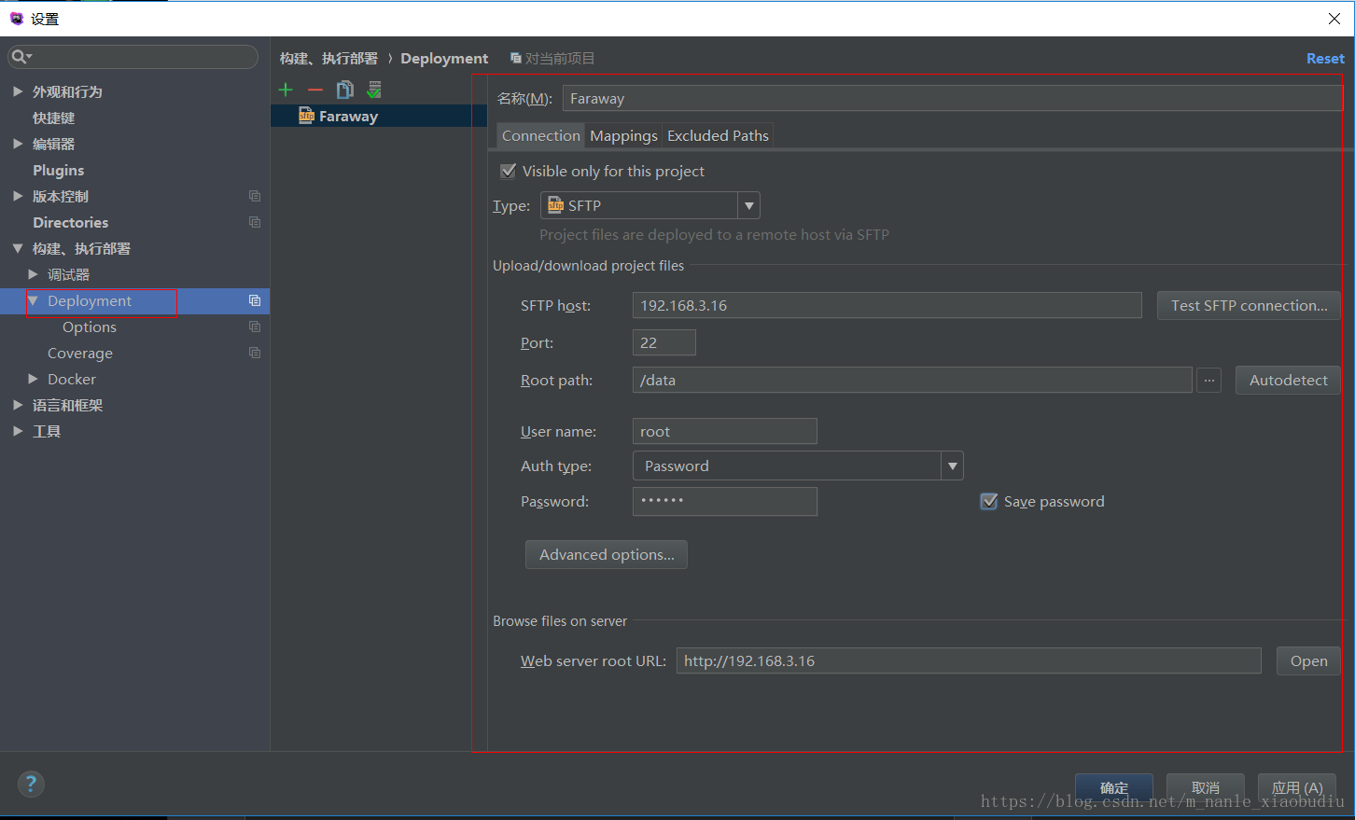This screenshot has height=820, width=1355.
Task: Expand the 语言和框架 section
Action: tap(18, 405)
